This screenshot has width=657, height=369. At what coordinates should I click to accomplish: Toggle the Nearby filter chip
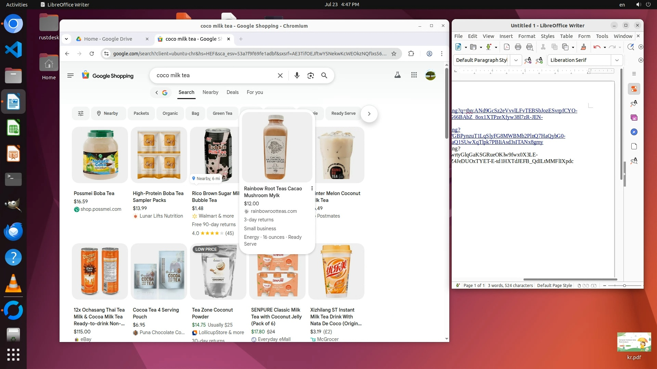click(107, 113)
